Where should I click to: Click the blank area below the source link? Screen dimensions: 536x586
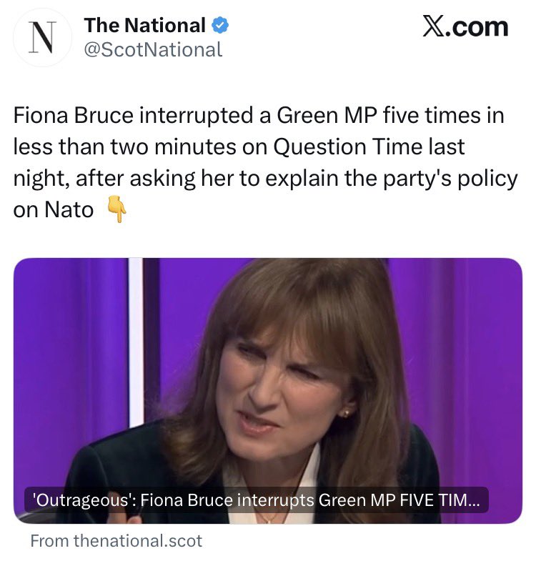coord(268,568)
